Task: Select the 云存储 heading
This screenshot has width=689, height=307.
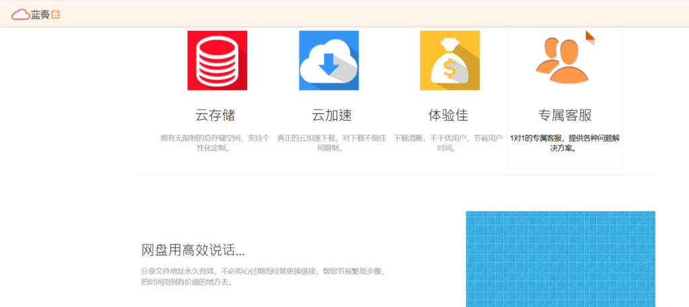Action: [x=215, y=116]
